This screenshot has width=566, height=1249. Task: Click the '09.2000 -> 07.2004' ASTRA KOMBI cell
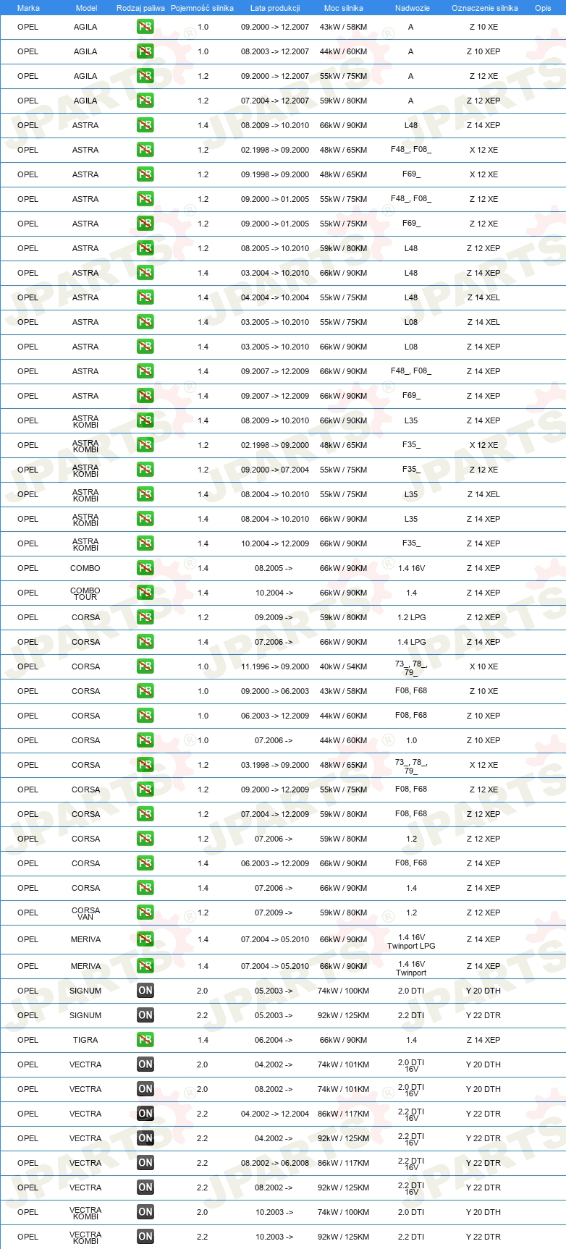tap(275, 470)
